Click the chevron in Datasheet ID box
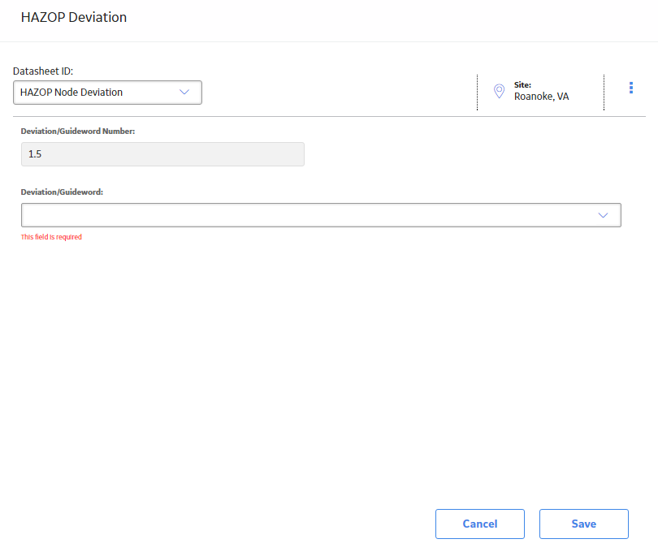 coord(184,93)
